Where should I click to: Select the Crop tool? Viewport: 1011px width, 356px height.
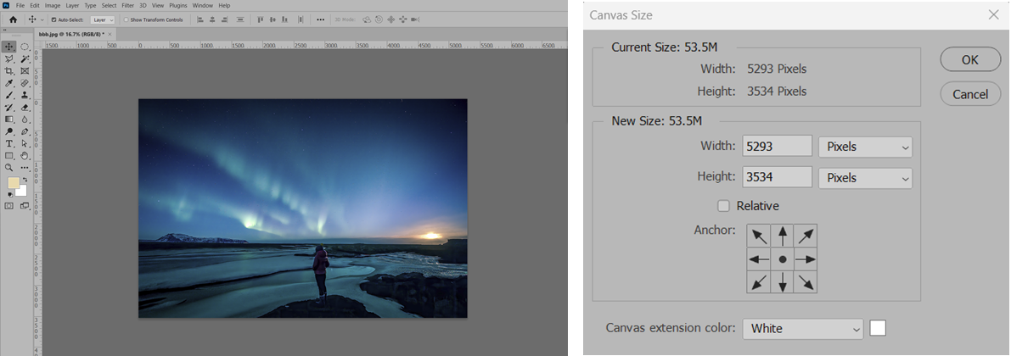click(x=9, y=71)
